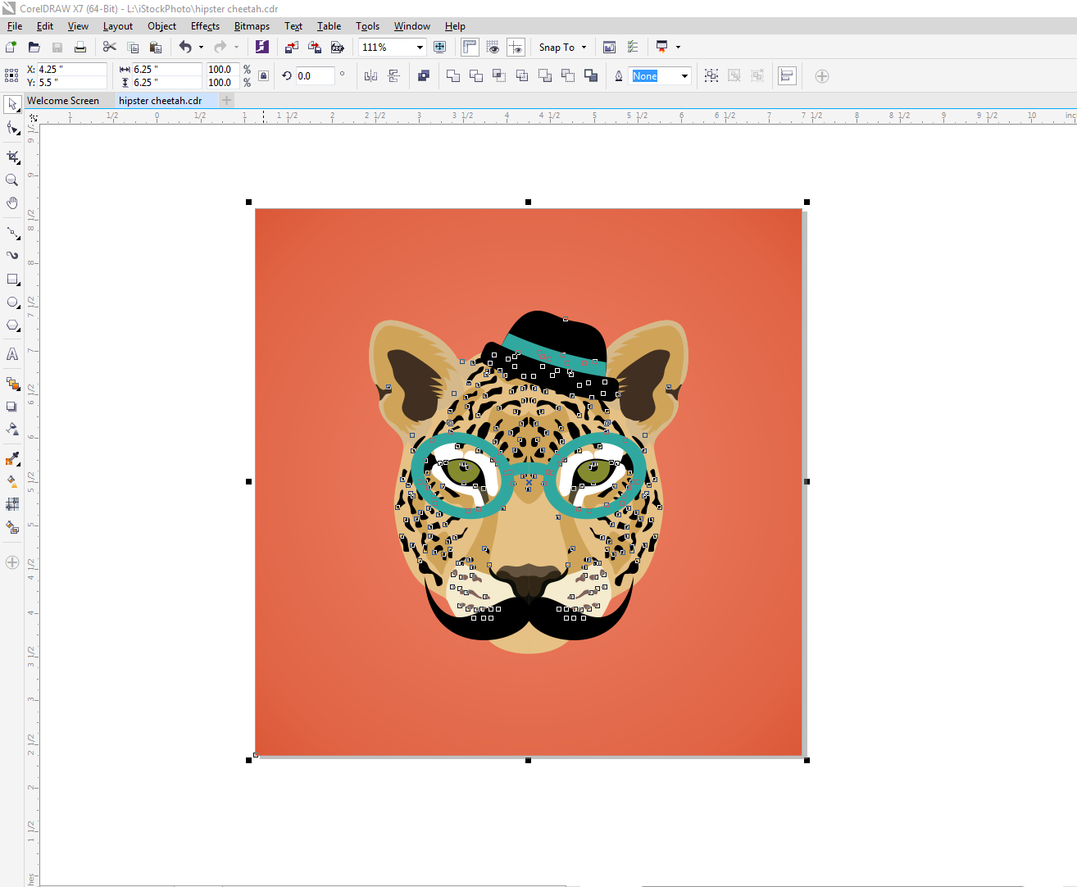Open the Snap To dropdown
The image size is (1077, 887).
[x=562, y=47]
